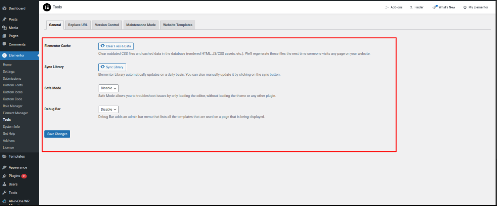
Task: Open Custom Fonts submenu item
Action: click(x=13, y=85)
